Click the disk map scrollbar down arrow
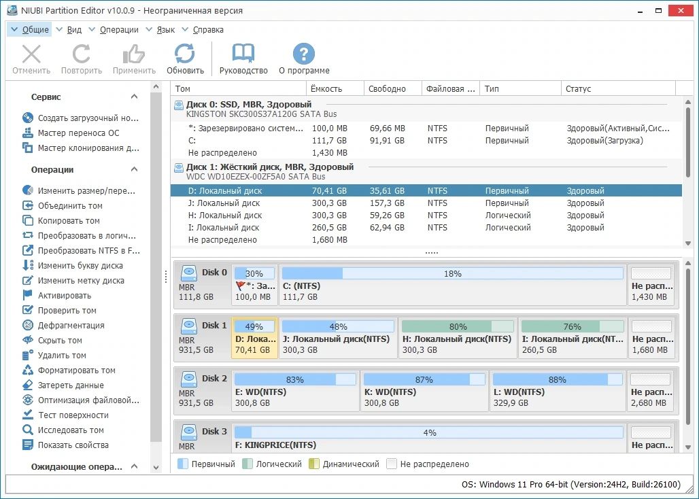Screen dimensions: 699x499 pyautogui.click(x=688, y=447)
